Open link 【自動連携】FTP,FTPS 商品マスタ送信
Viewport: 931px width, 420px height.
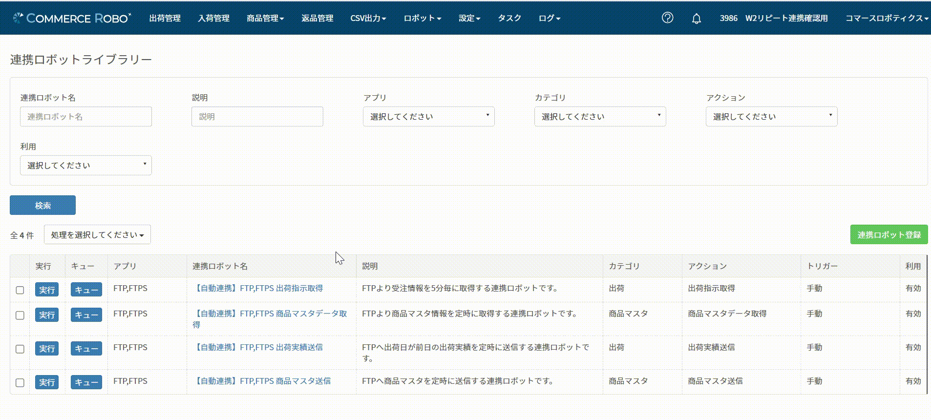(x=262, y=381)
